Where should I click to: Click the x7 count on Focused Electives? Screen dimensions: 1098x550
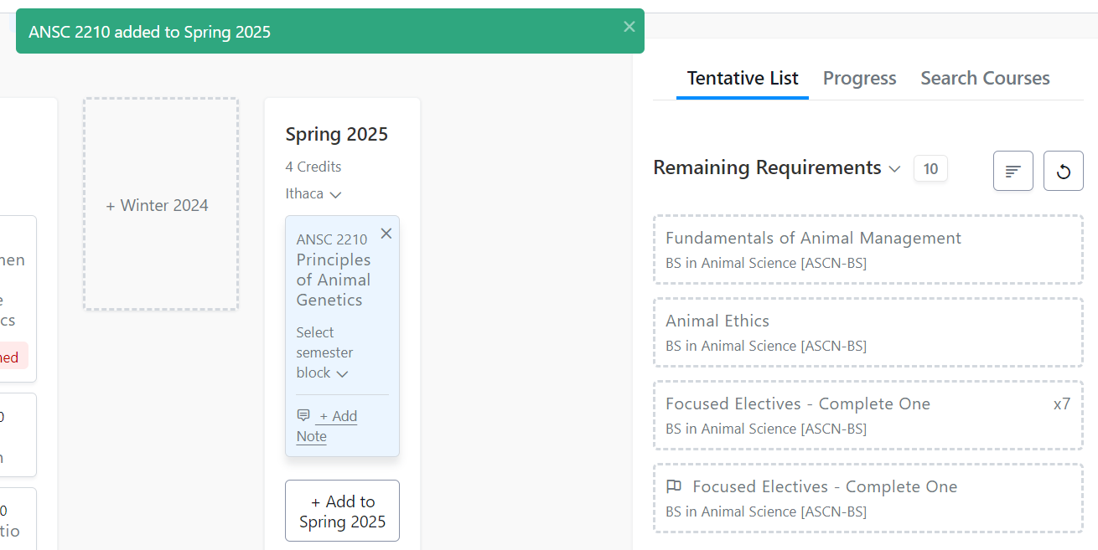click(x=1062, y=404)
